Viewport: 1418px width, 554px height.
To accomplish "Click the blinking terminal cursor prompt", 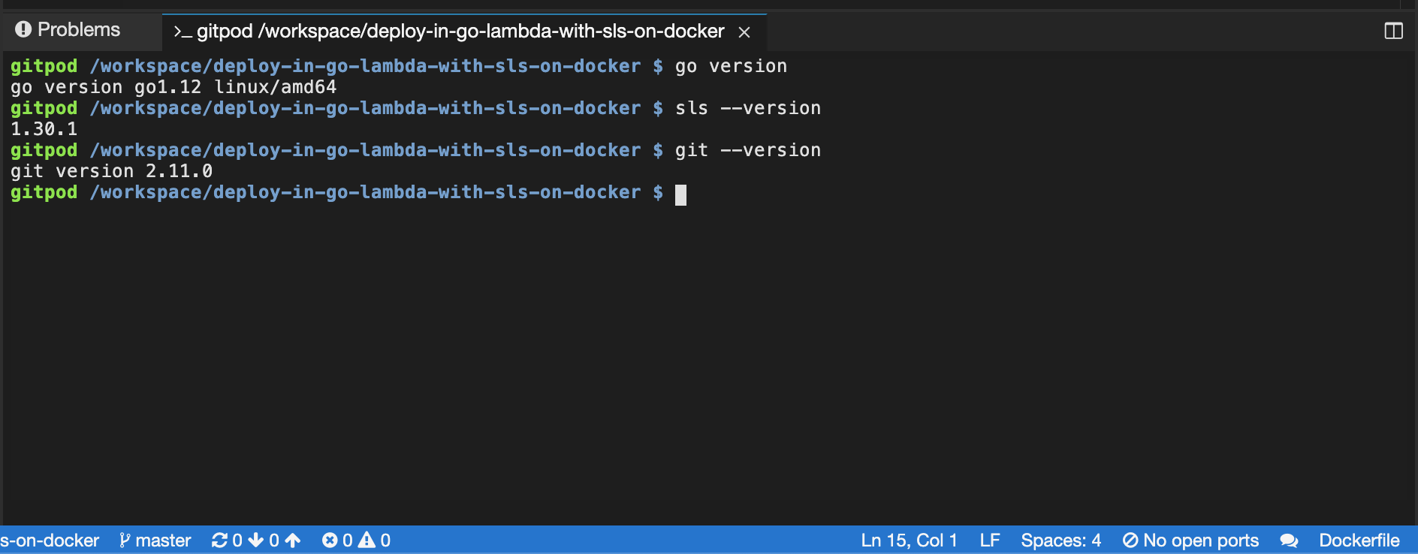I will [680, 194].
